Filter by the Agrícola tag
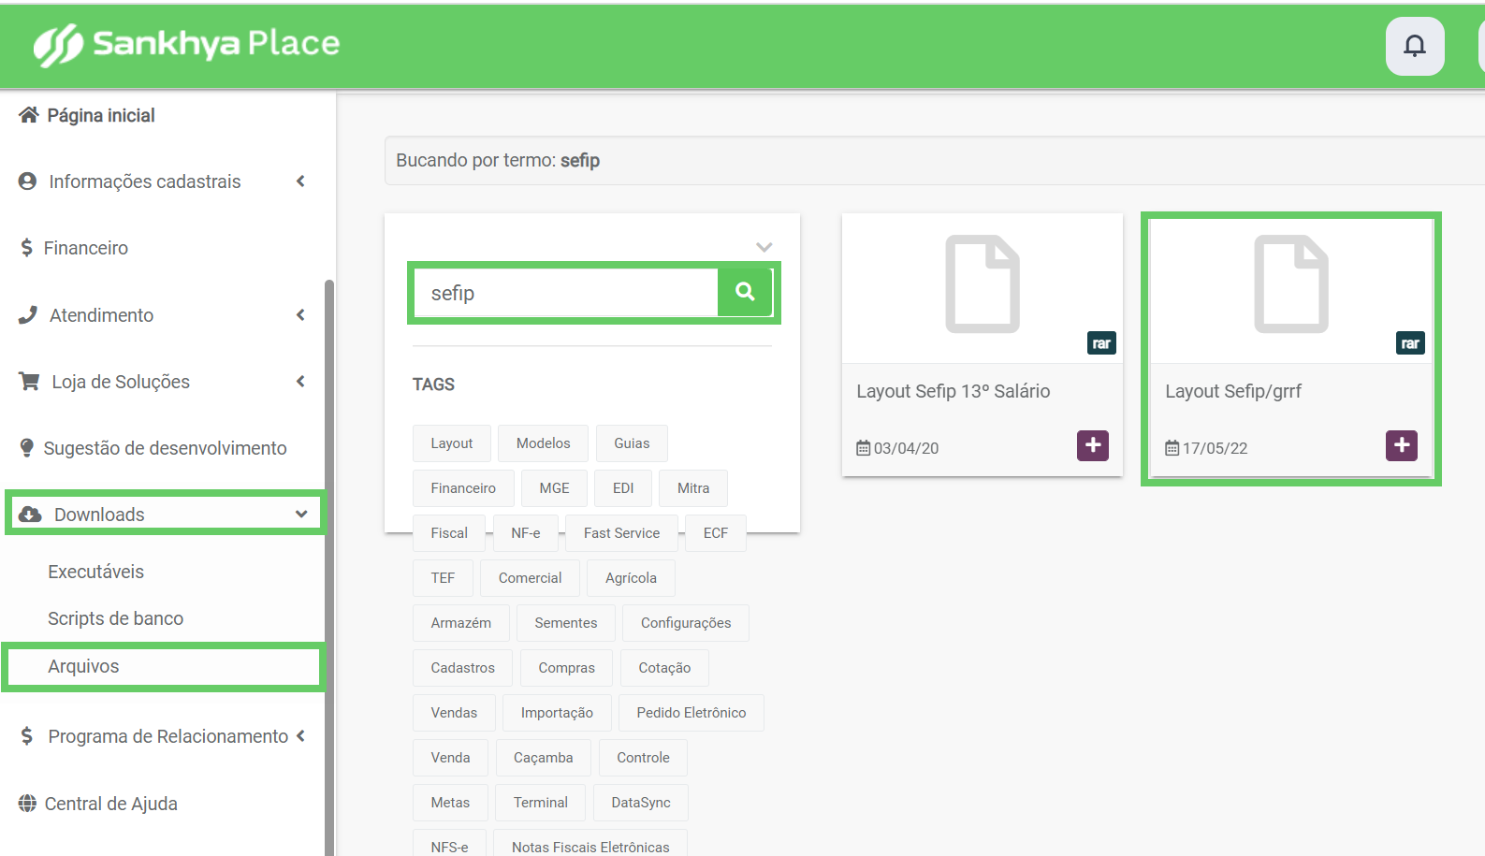1485x856 pixels. point(631,578)
